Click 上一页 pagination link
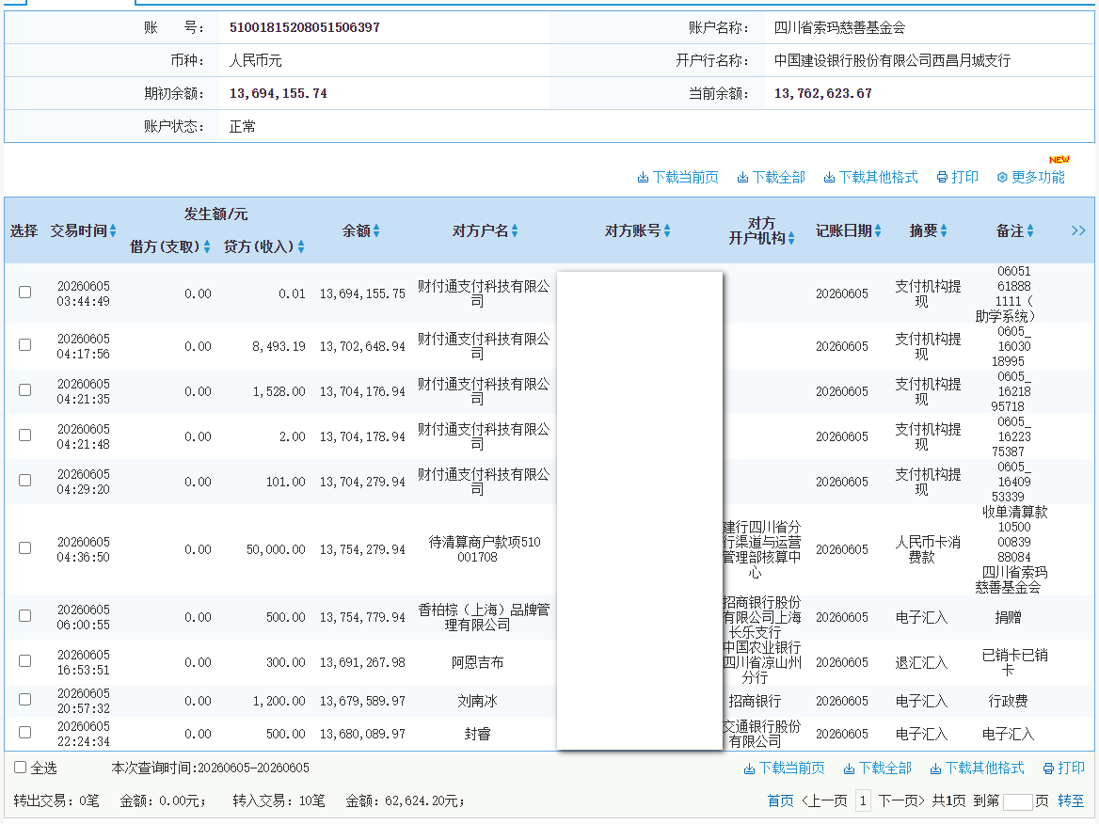 pyautogui.click(x=824, y=800)
